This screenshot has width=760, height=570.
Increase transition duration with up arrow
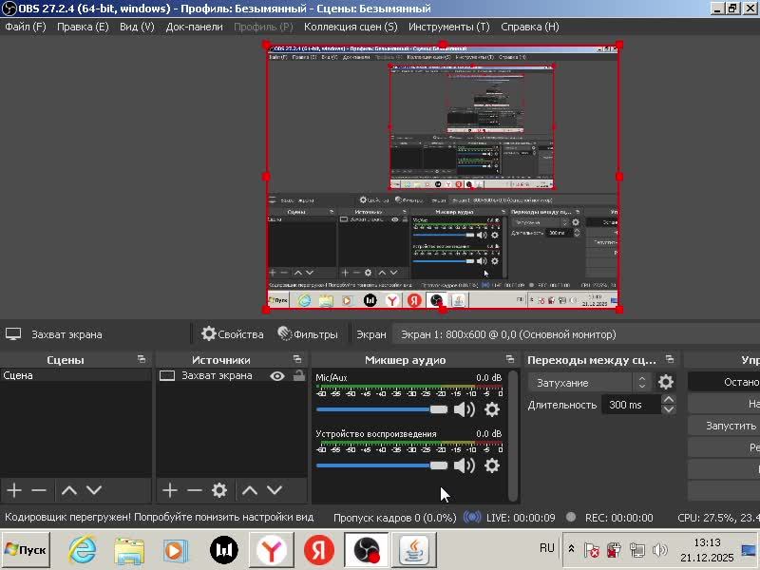point(669,400)
